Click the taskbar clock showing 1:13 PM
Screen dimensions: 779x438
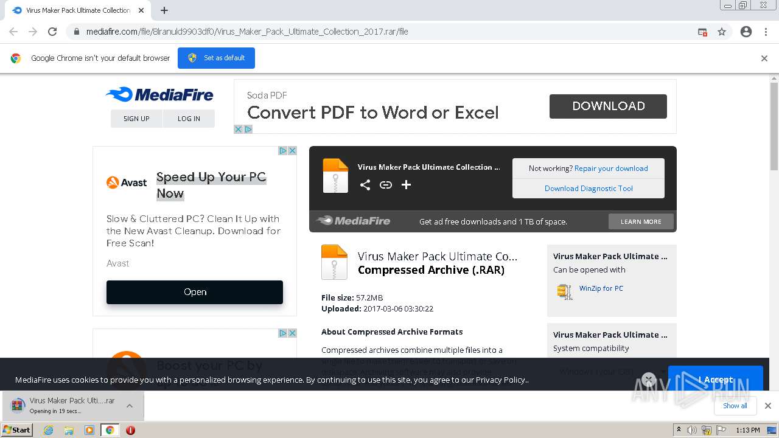click(748, 430)
